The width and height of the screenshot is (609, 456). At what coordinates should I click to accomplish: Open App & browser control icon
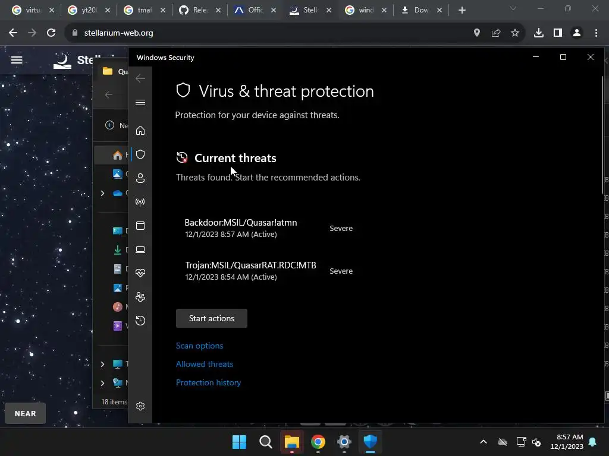(x=140, y=226)
